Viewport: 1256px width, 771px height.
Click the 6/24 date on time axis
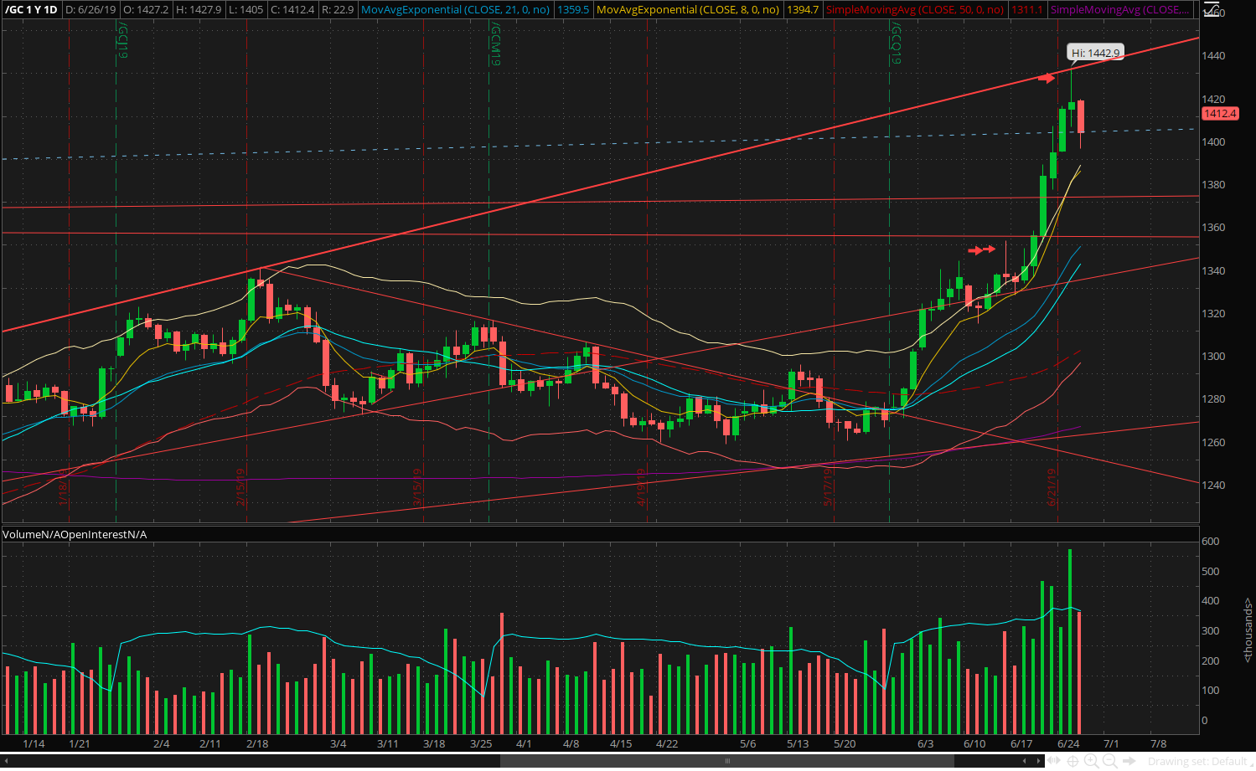(x=1067, y=743)
